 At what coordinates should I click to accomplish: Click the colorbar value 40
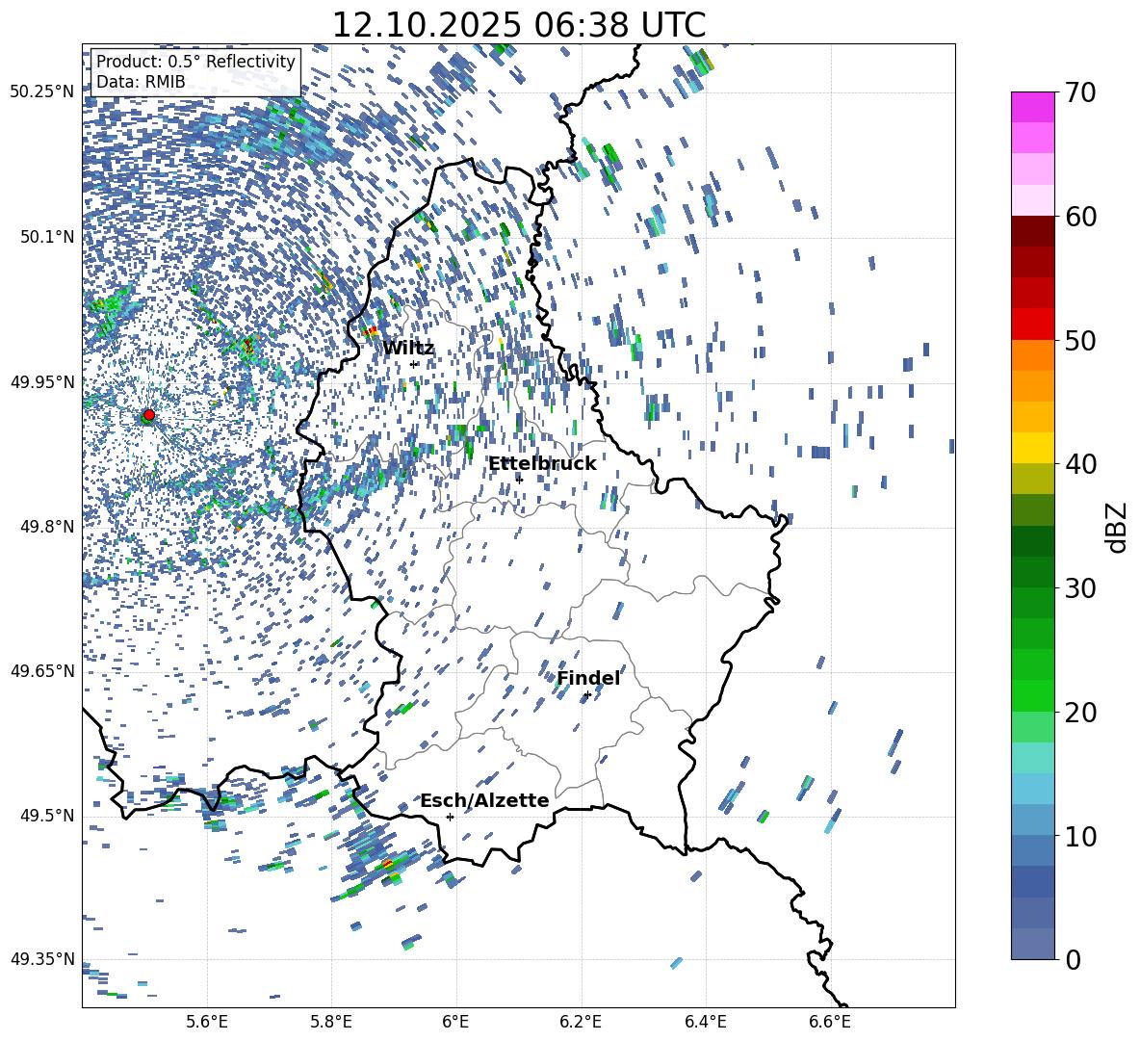click(1081, 464)
